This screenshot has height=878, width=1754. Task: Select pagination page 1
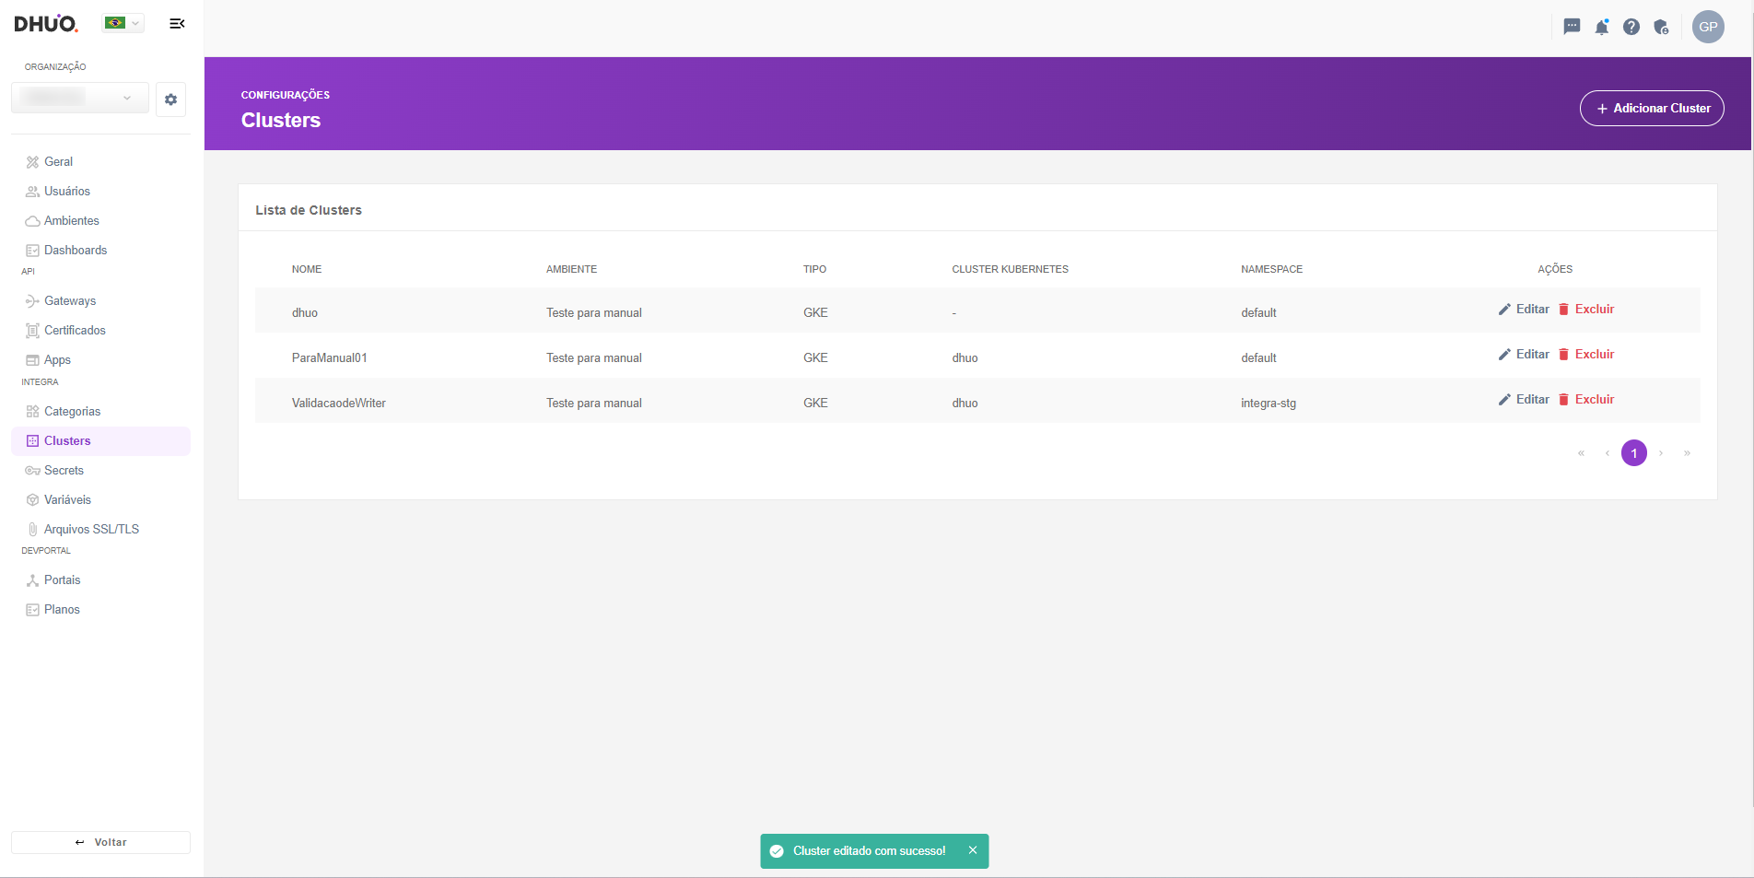[x=1634, y=453]
